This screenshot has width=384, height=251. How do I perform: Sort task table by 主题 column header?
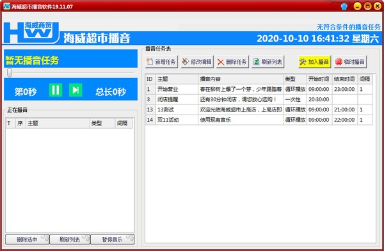click(177, 79)
